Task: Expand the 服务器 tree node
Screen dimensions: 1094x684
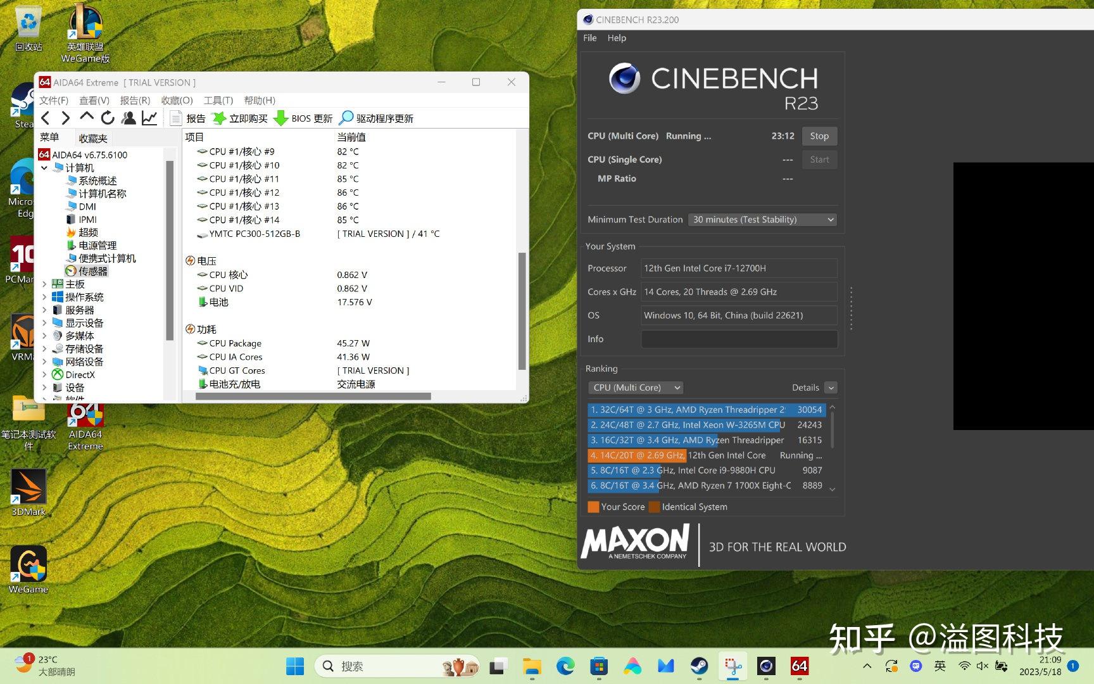Action: [44, 310]
